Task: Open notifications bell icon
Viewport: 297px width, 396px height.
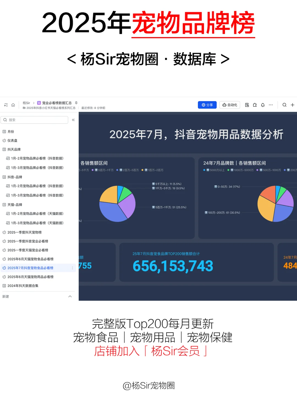Action: pos(263,105)
